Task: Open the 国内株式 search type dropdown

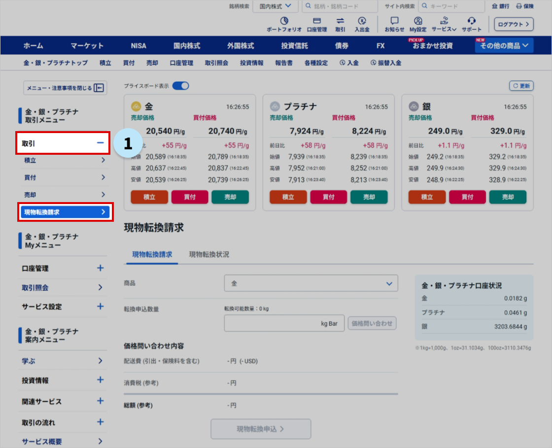Action: [x=275, y=6]
